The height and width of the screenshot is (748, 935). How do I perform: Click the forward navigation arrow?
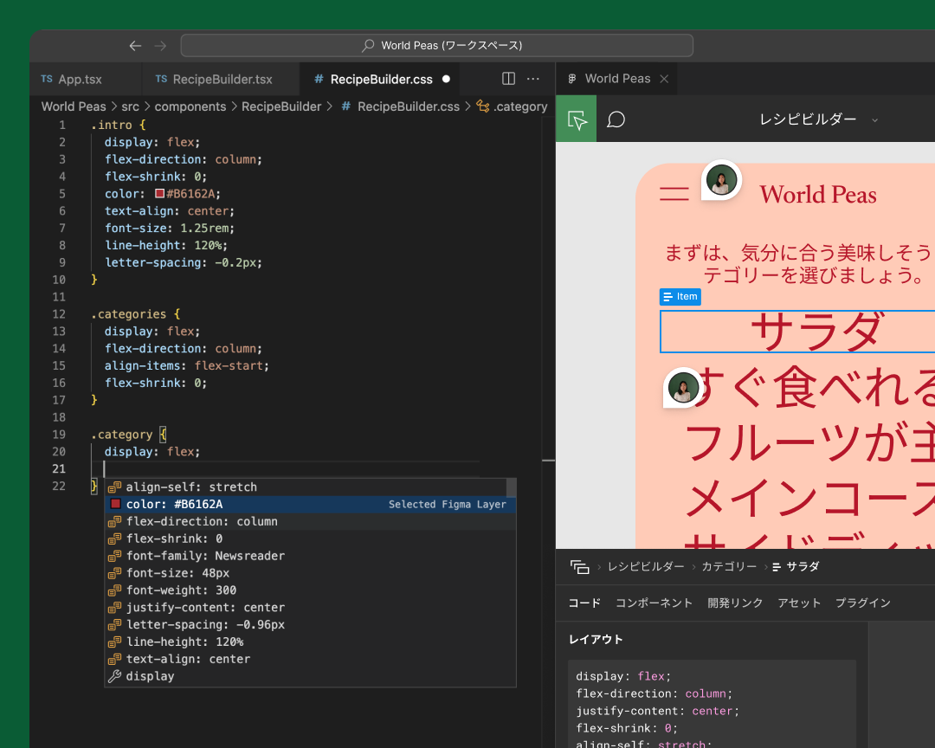160,45
